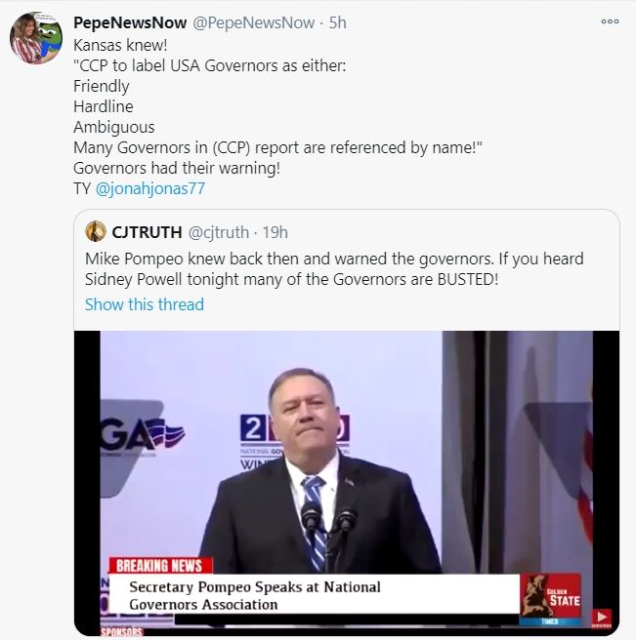Click the "Secretary Pompeo Speaks" headline banner

click(x=313, y=595)
